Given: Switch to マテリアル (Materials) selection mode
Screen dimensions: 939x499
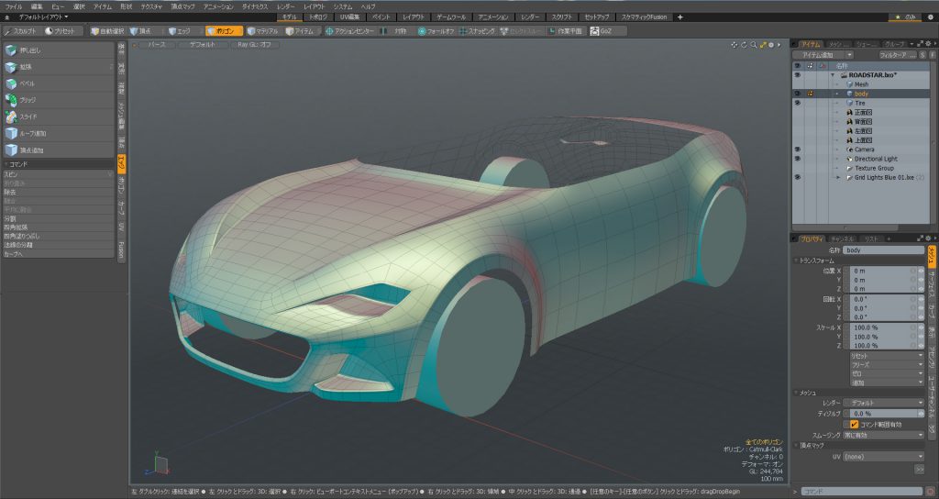Looking at the screenshot, I should pyautogui.click(x=263, y=31).
